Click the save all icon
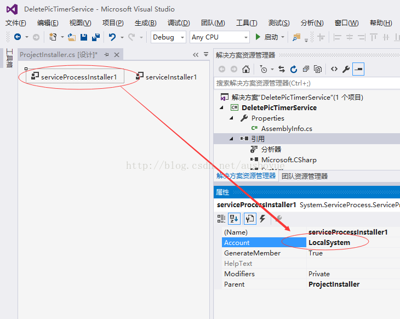This screenshot has width=400, height=319. click(x=96, y=37)
